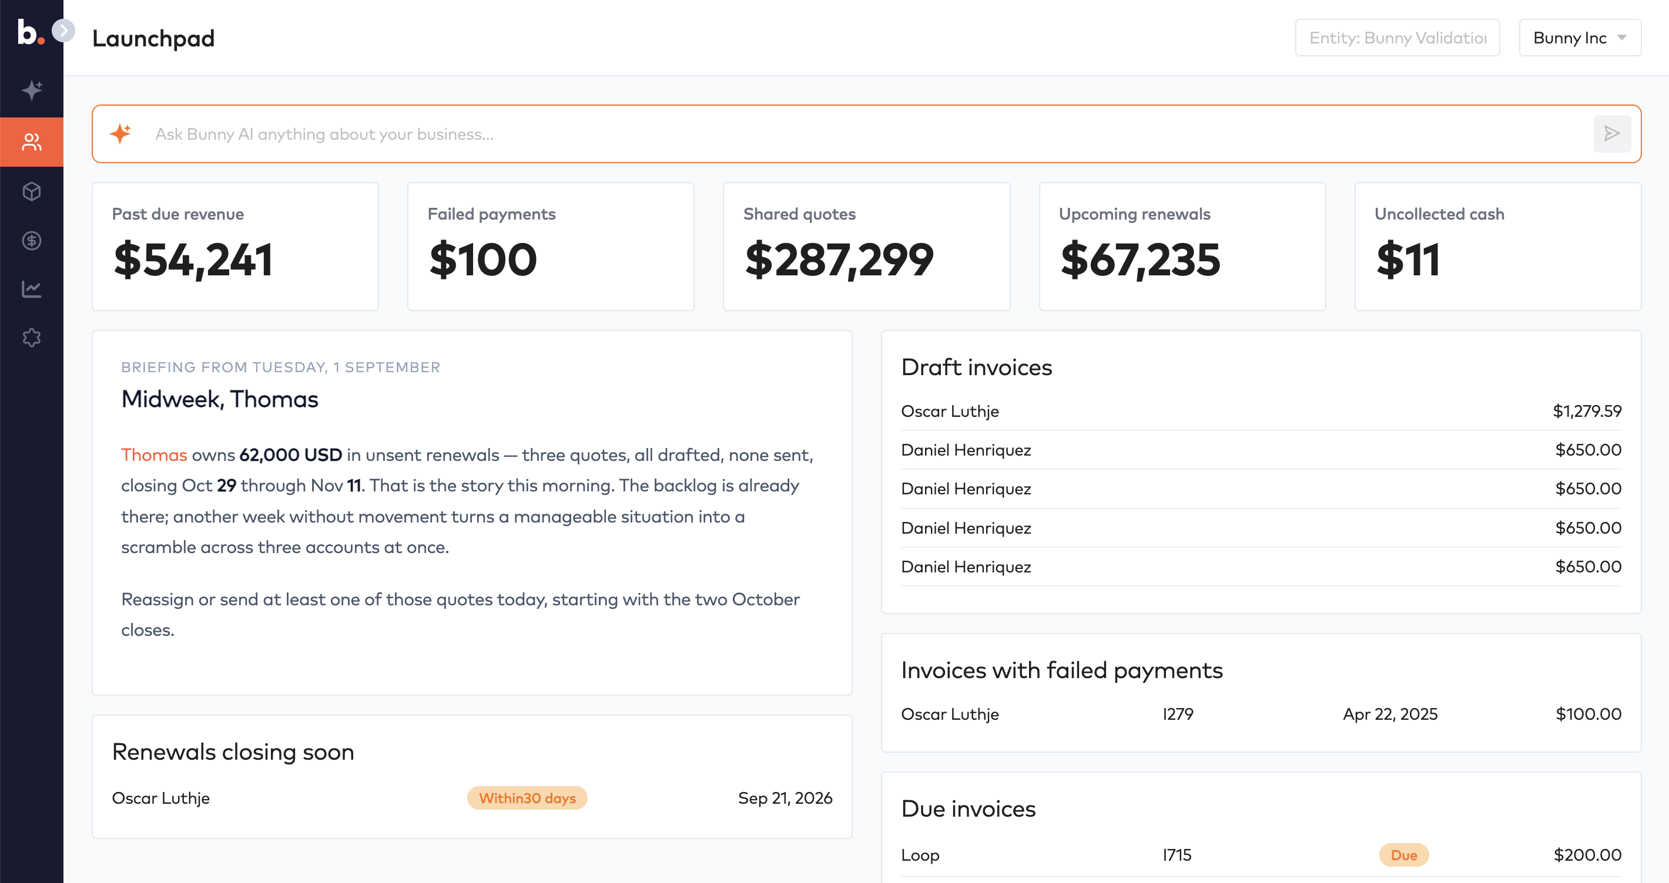This screenshot has height=883, width=1669.
Task: Open the product cube icon in the sidebar
Action: click(x=32, y=191)
